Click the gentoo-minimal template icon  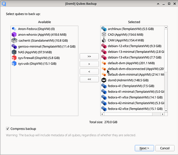tap(14, 46)
